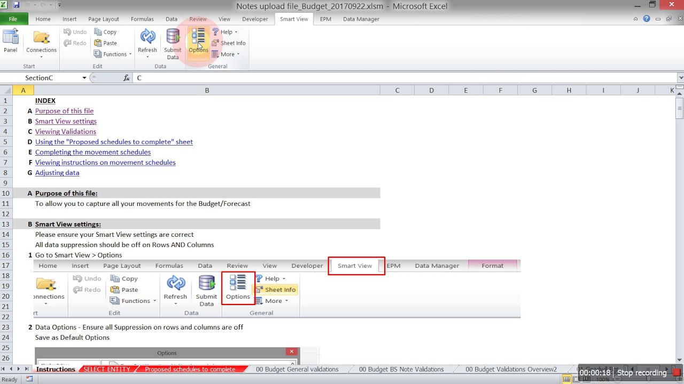This screenshot has height=384, width=684.
Task: Select column B header
Action: click(x=207, y=91)
